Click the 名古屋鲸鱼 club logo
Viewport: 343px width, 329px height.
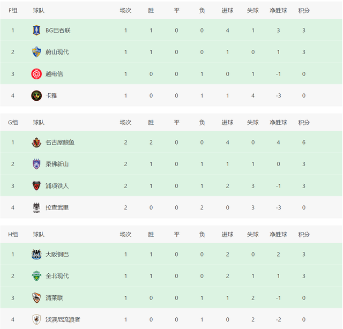pos(36,143)
